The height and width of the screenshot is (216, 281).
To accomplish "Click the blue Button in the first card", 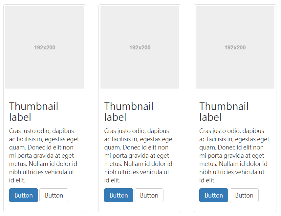I will click(x=24, y=195).
